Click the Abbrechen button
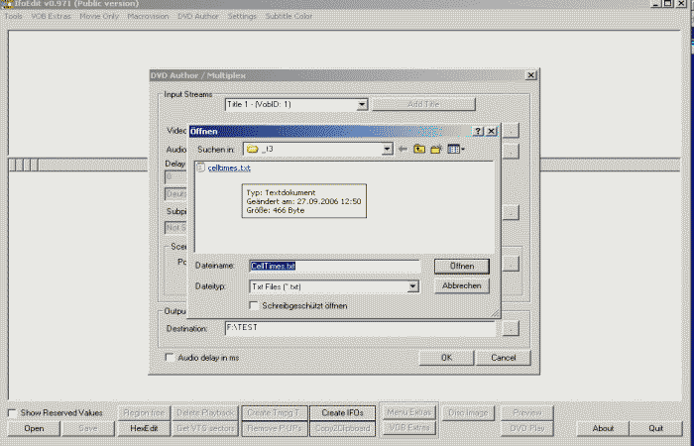This screenshot has height=446, width=694. 461,286
